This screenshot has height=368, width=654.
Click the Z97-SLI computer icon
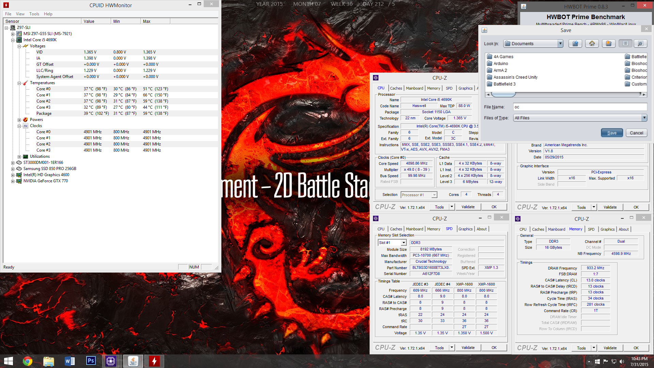coord(13,28)
